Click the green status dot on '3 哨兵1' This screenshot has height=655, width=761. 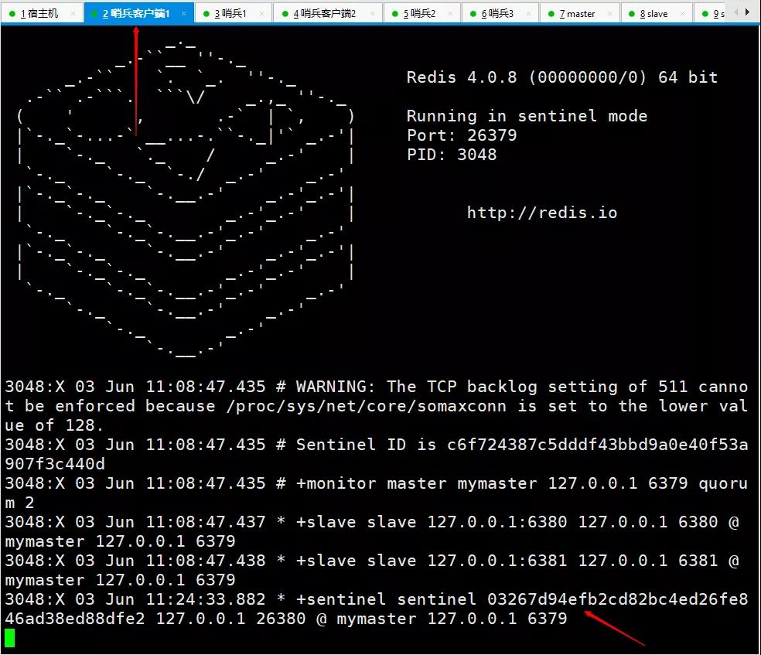(x=206, y=14)
